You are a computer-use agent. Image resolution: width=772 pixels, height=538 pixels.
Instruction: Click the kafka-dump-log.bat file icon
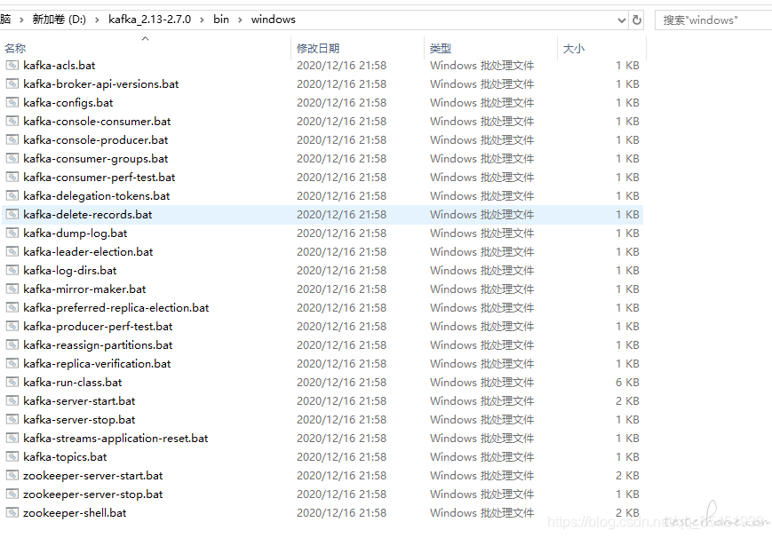pos(12,233)
